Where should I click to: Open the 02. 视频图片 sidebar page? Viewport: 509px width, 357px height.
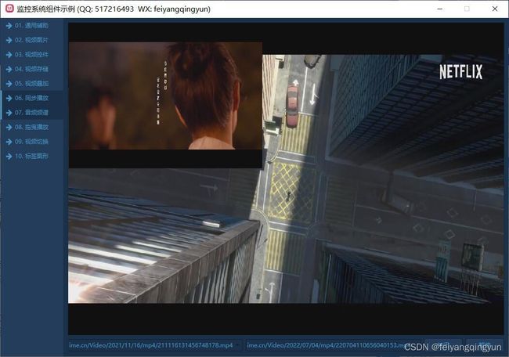(x=32, y=40)
